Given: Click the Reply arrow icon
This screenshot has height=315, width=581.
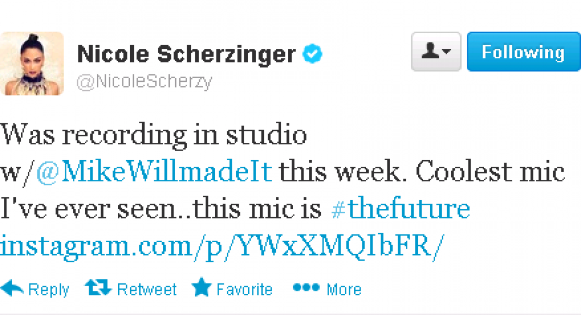Looking at the screenshot, I should click(12, 288).
